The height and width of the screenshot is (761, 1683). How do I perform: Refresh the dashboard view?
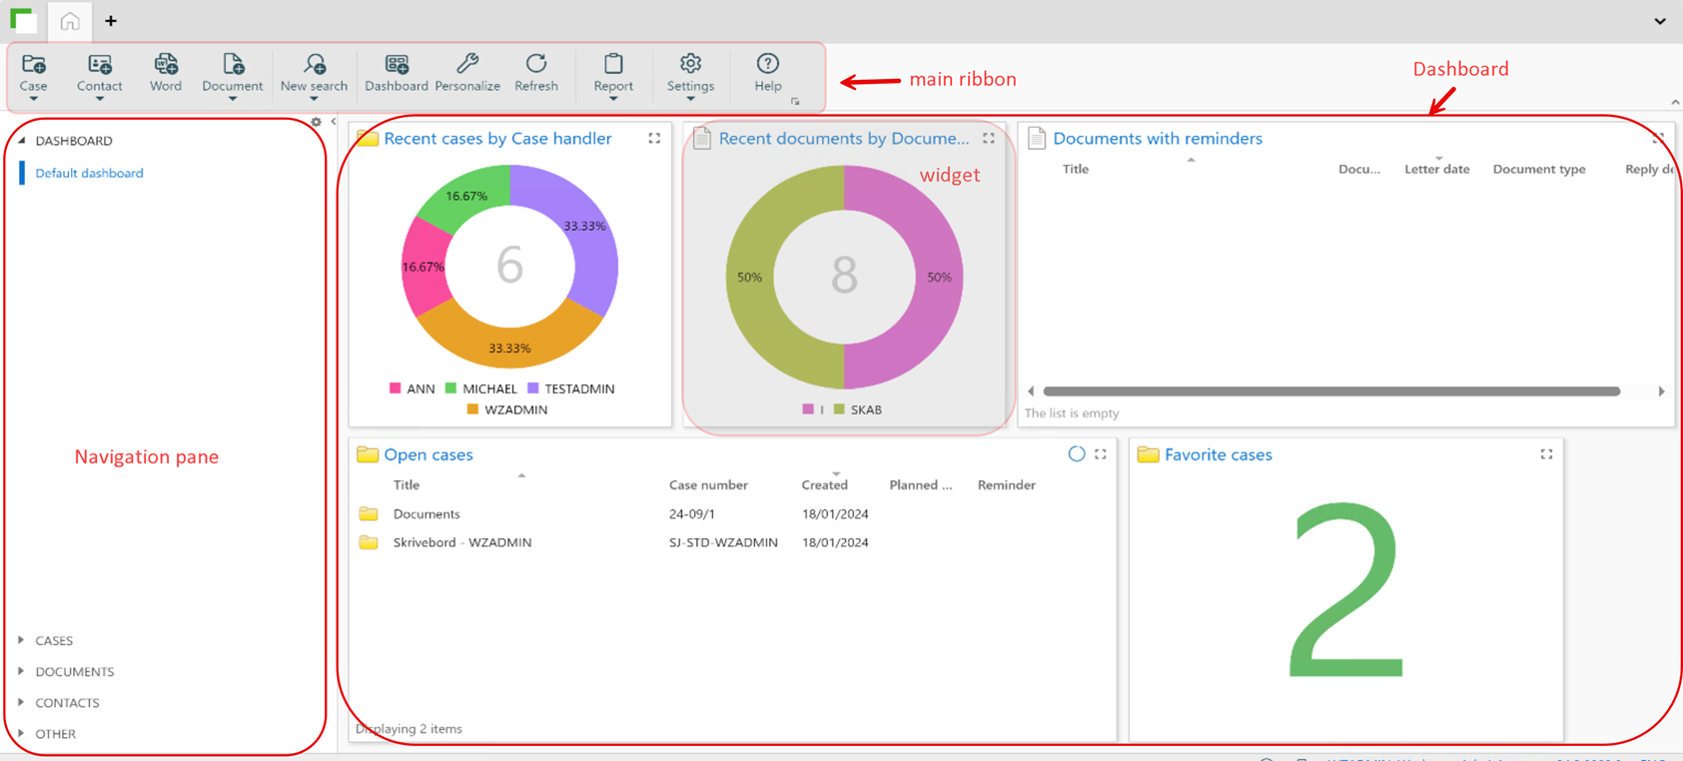(536, 66)
